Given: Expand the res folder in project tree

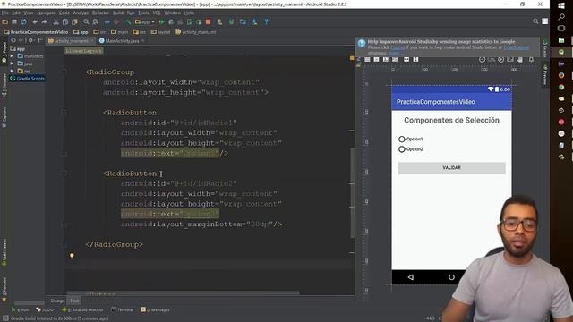Looking at the screenshot, I should (x=12, y=71).
